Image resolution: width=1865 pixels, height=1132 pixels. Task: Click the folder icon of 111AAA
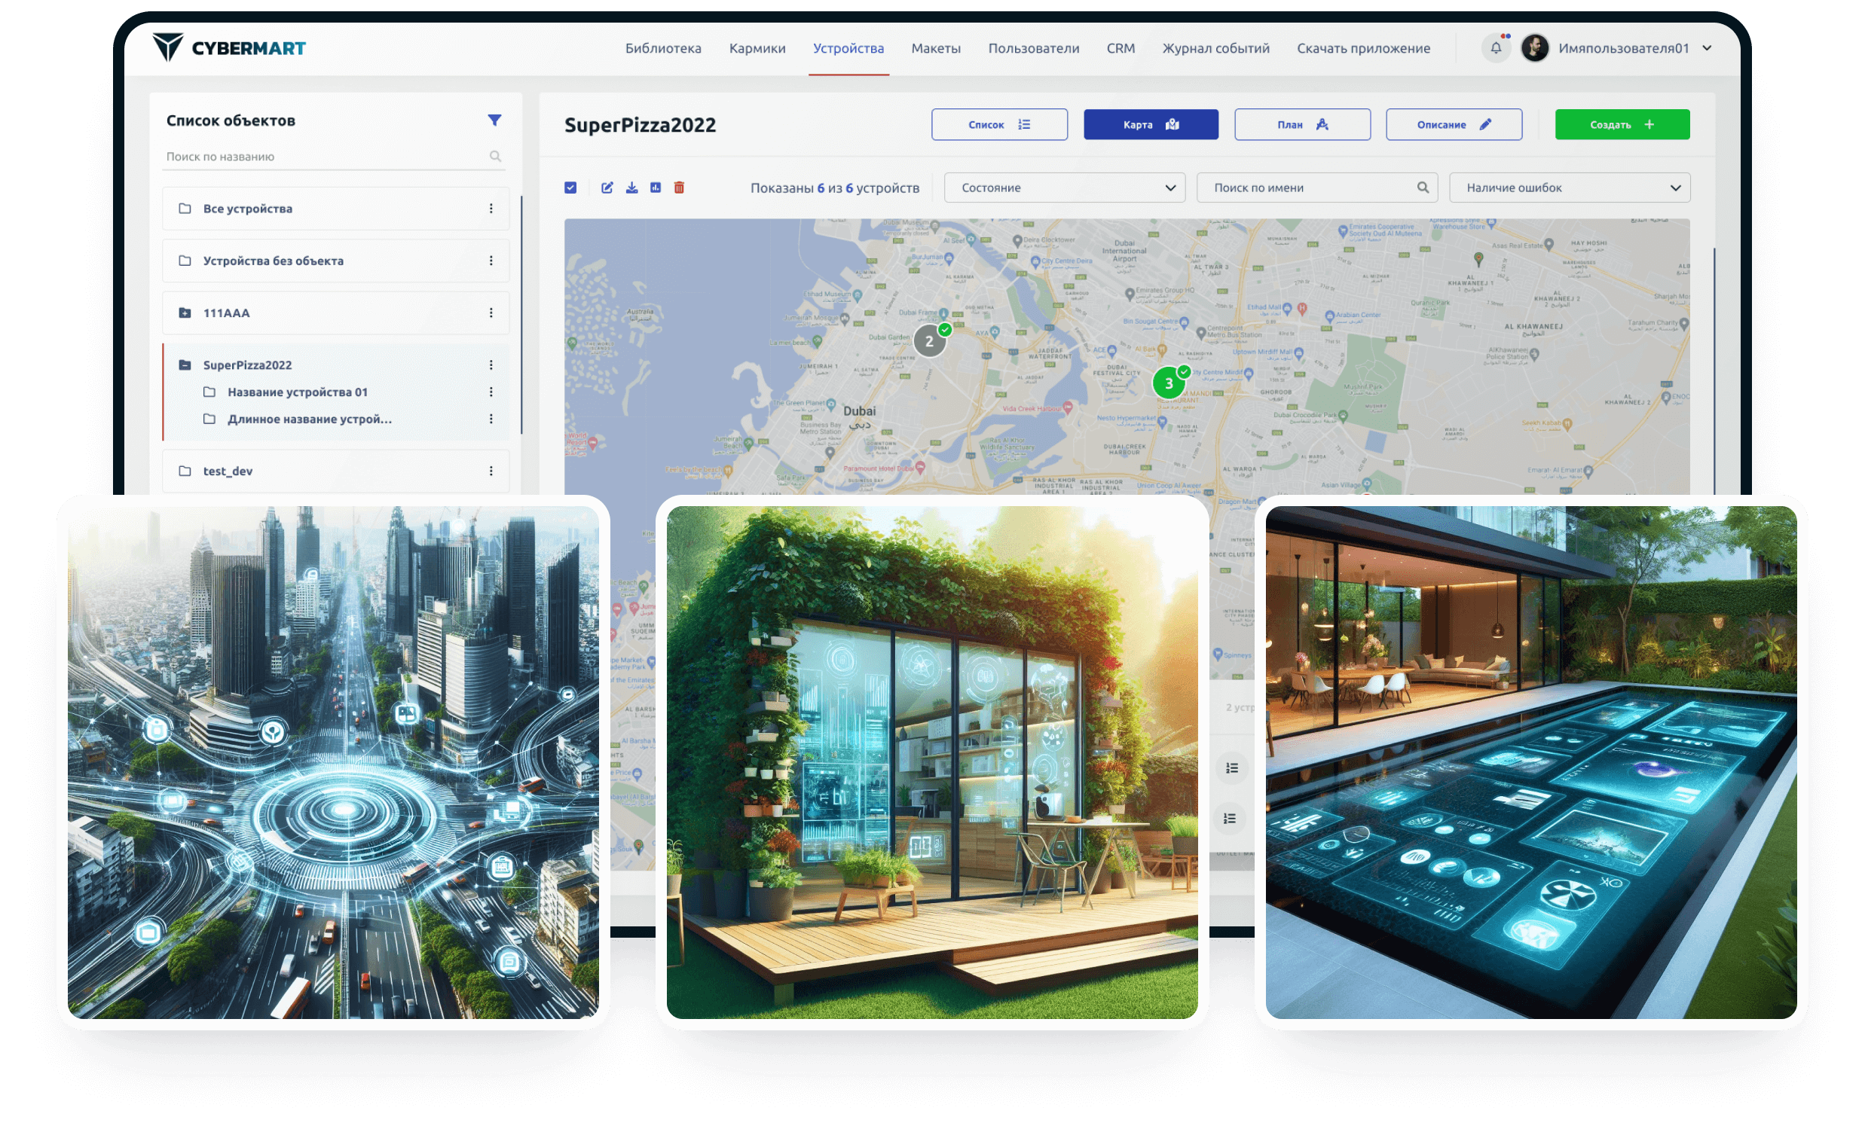coord(185,313)
